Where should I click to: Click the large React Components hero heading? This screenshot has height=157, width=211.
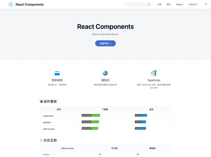[105, 26]
